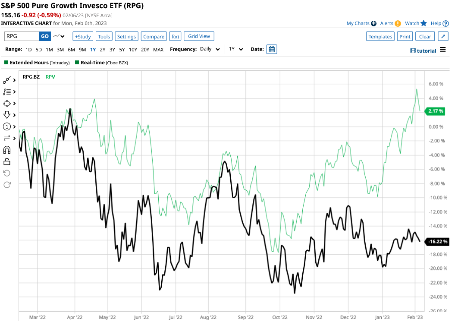Select the 20Y range
Viewport: 458px width, 325px height.
click(145, 50)
